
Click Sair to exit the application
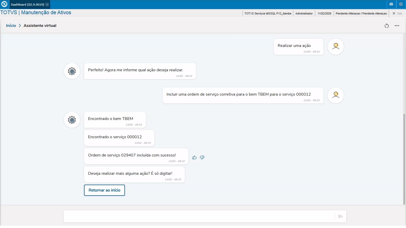[x=397, y=13]
